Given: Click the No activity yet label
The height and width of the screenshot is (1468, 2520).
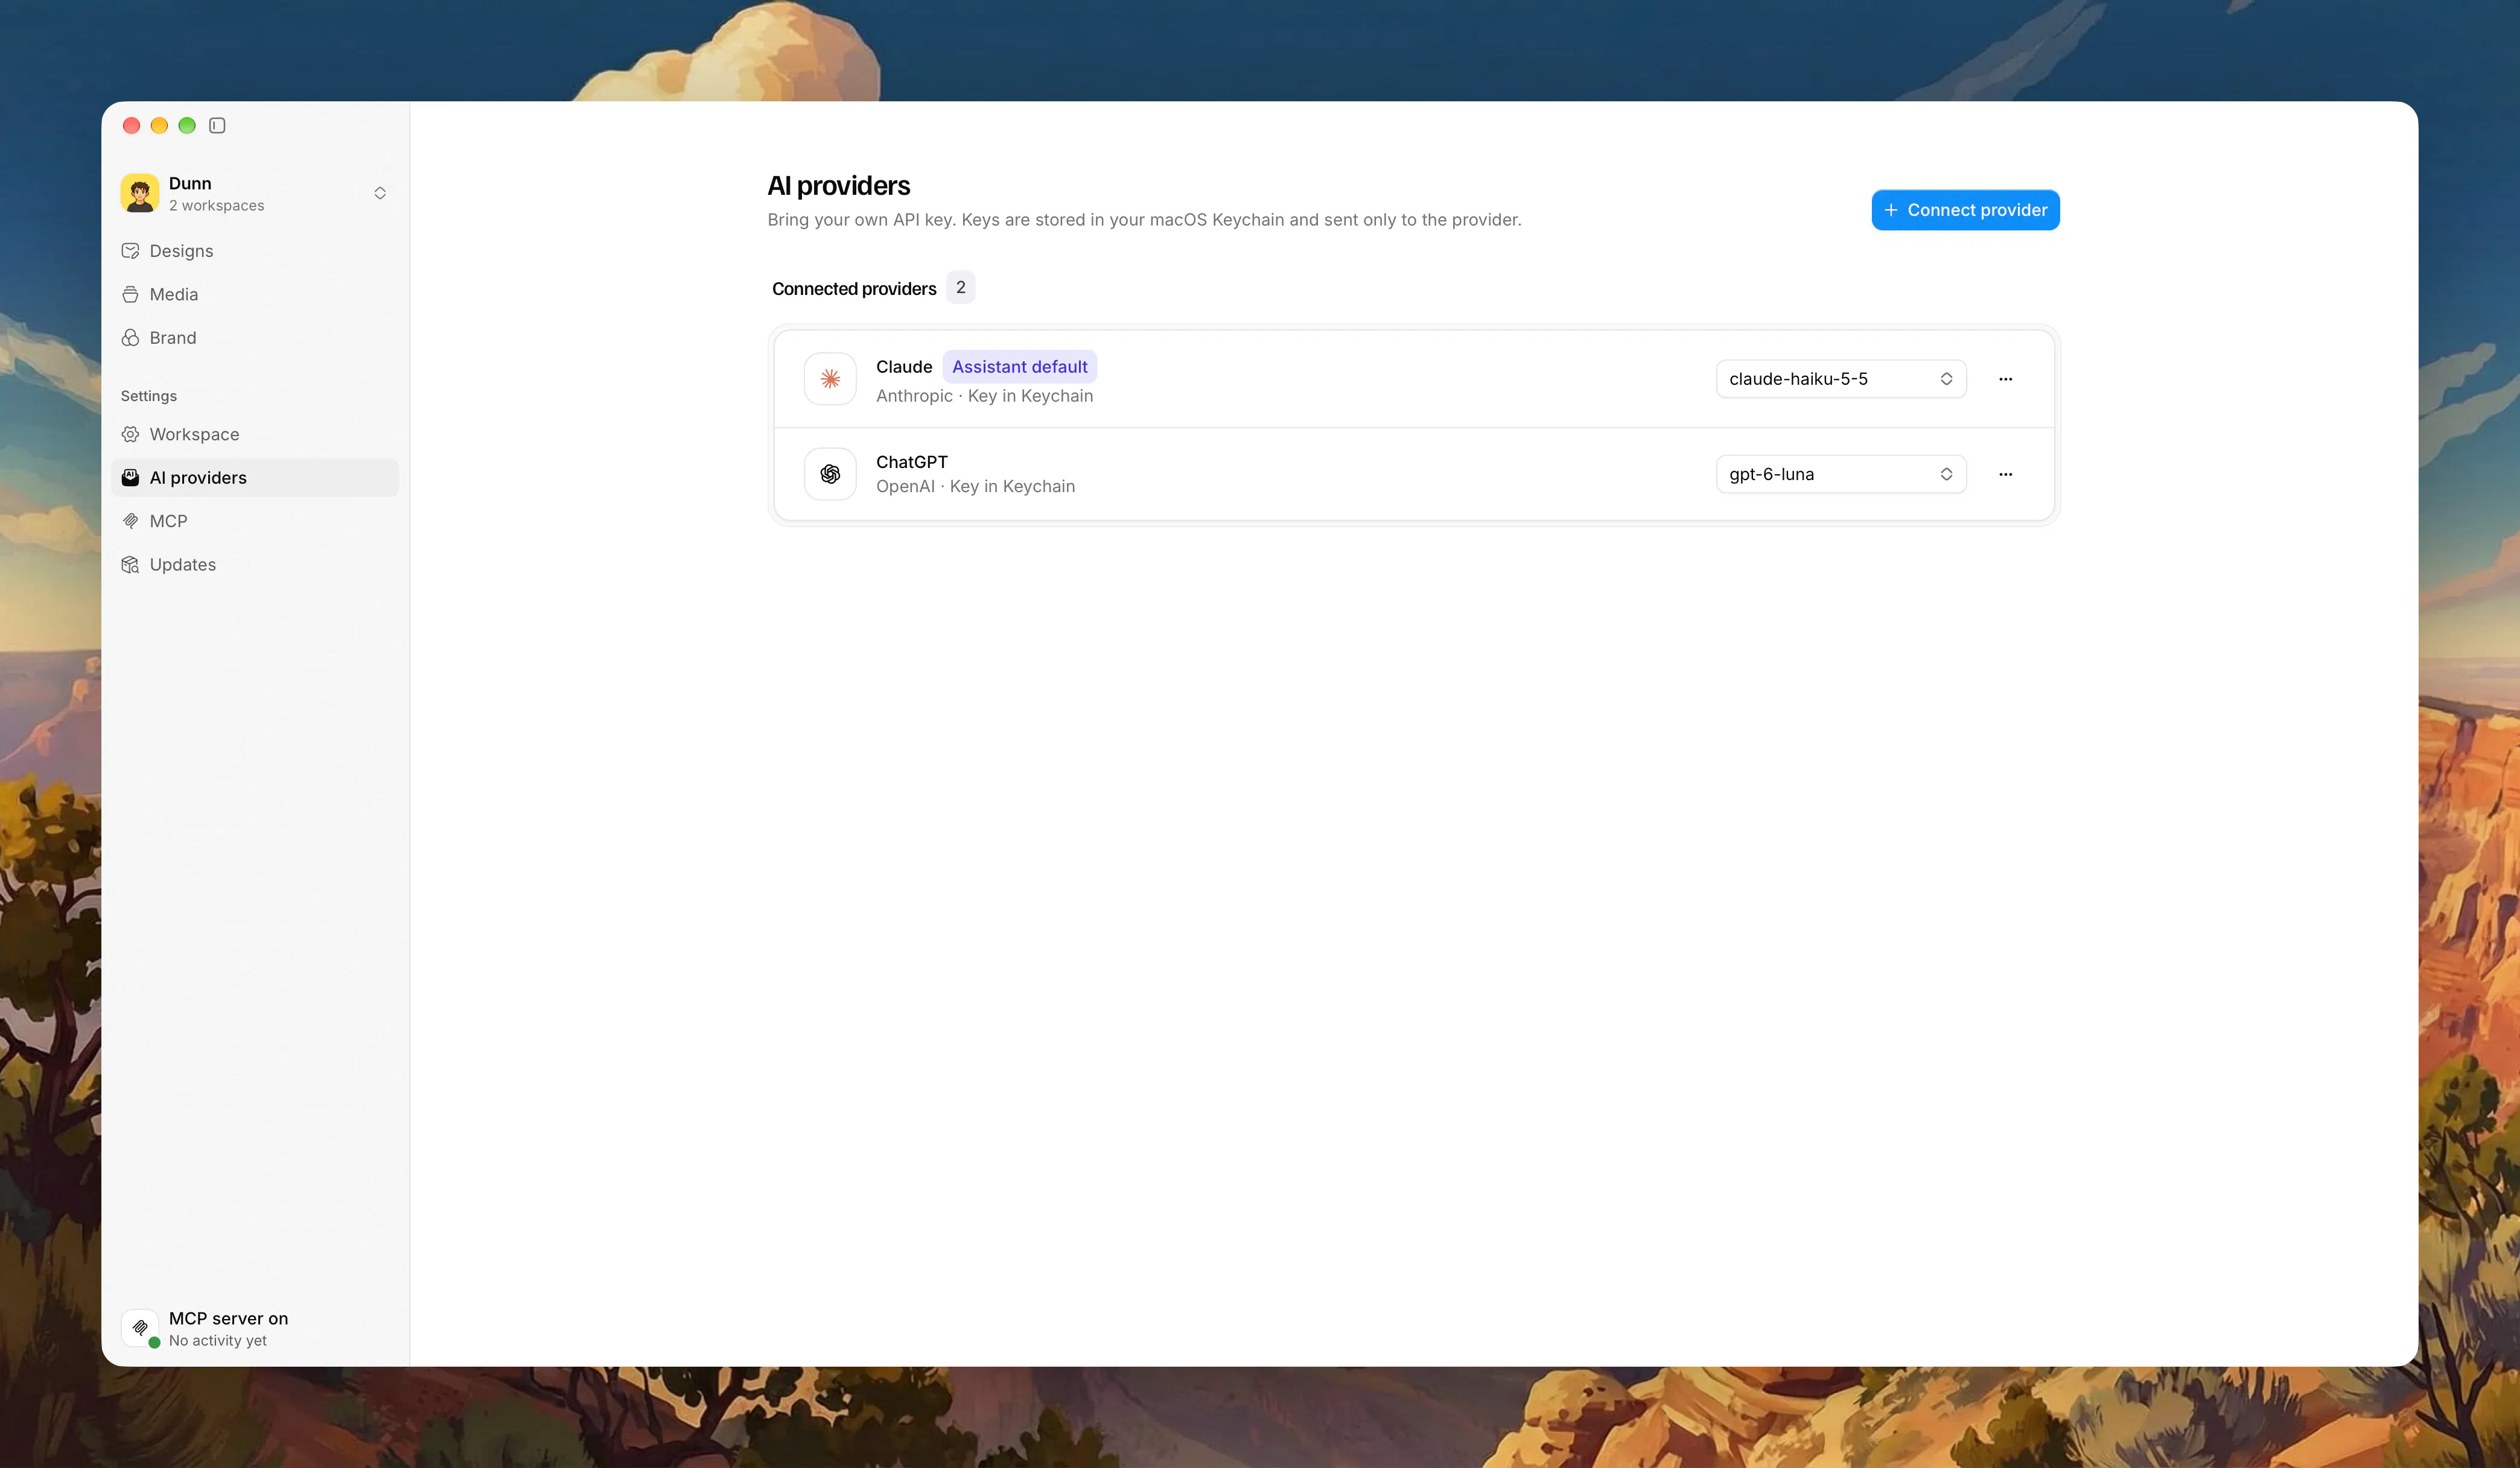Looking at the screenshot, I should [218, 1341].
